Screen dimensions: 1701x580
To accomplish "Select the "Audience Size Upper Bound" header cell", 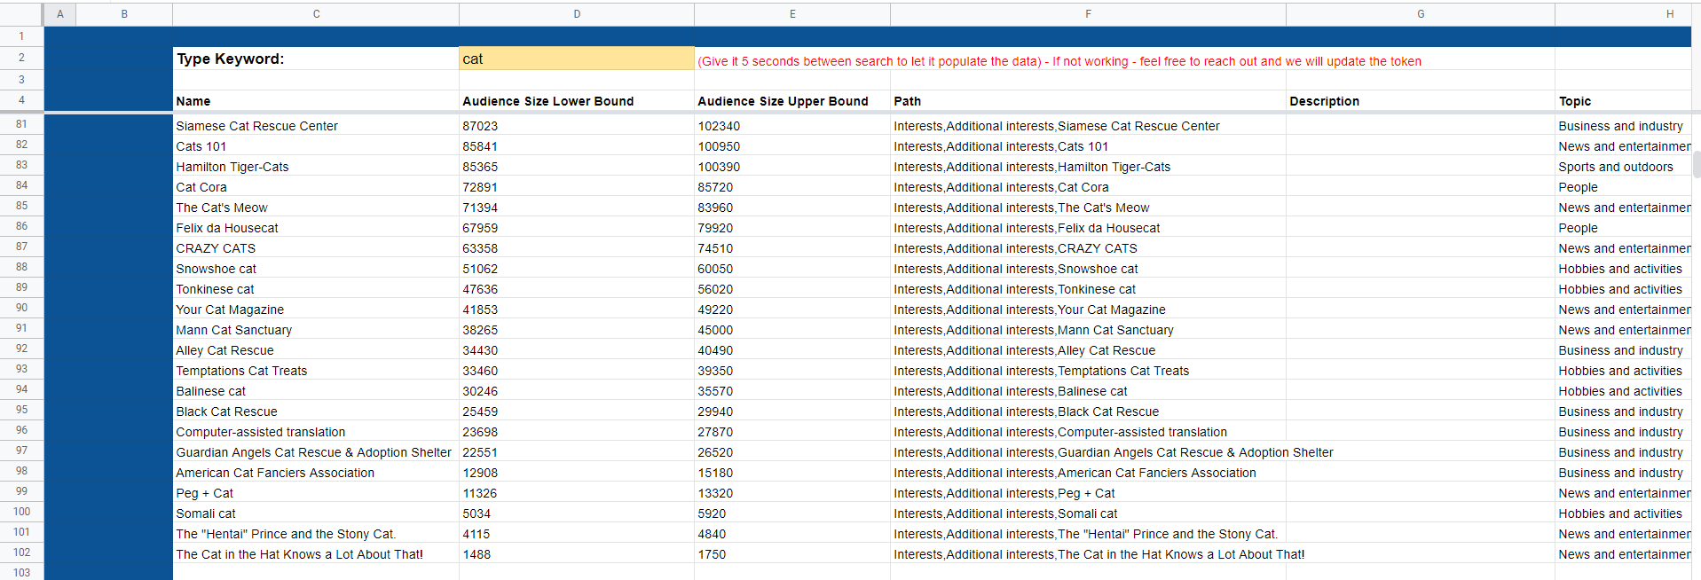I will [783, 101].
